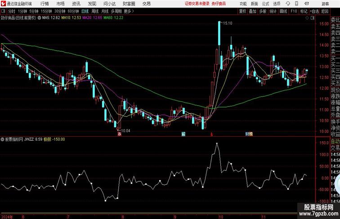Switch to the 15分钟 period
This screenshot has height=219, width=340.
46,11
